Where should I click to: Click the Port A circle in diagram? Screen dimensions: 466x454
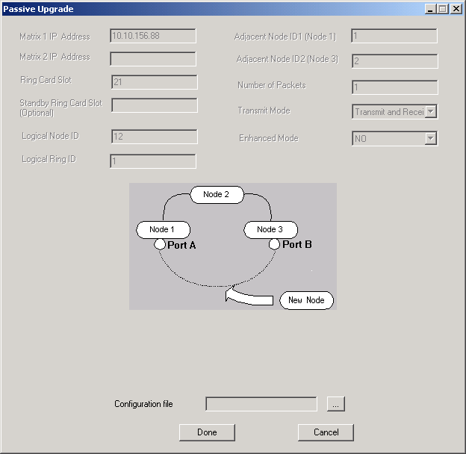click(x=159, y=244)
